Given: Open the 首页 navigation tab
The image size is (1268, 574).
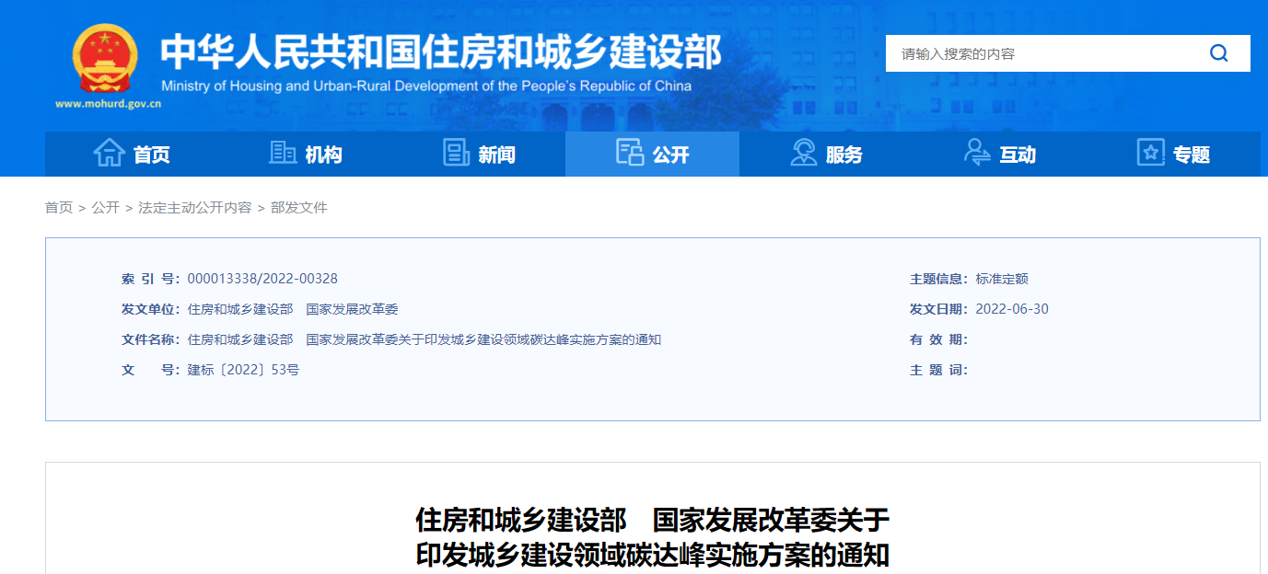Looking at the screenshot, I should 151,155.
